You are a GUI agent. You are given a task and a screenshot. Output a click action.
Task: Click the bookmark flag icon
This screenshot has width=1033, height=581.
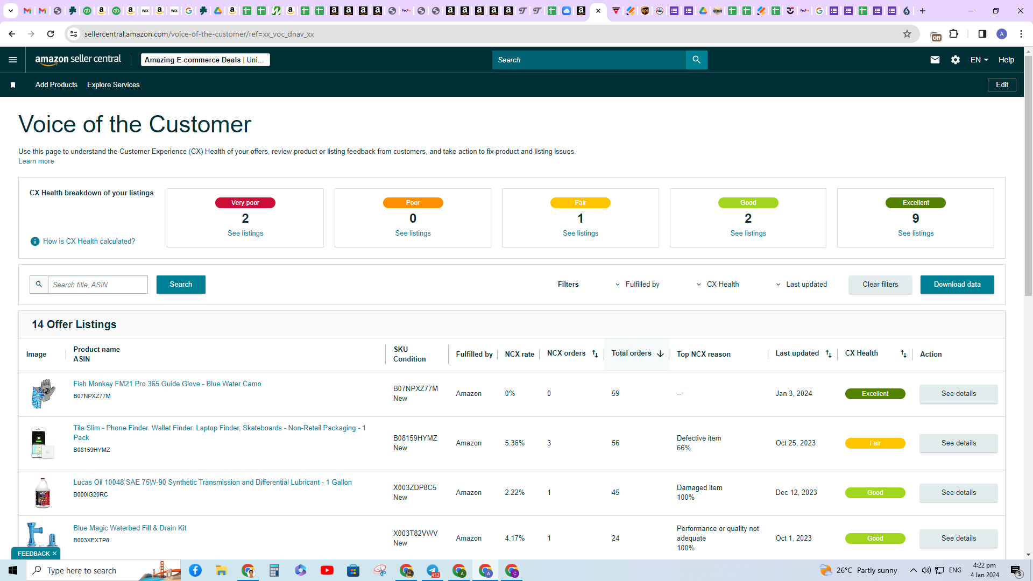click(x=13, y=85)
